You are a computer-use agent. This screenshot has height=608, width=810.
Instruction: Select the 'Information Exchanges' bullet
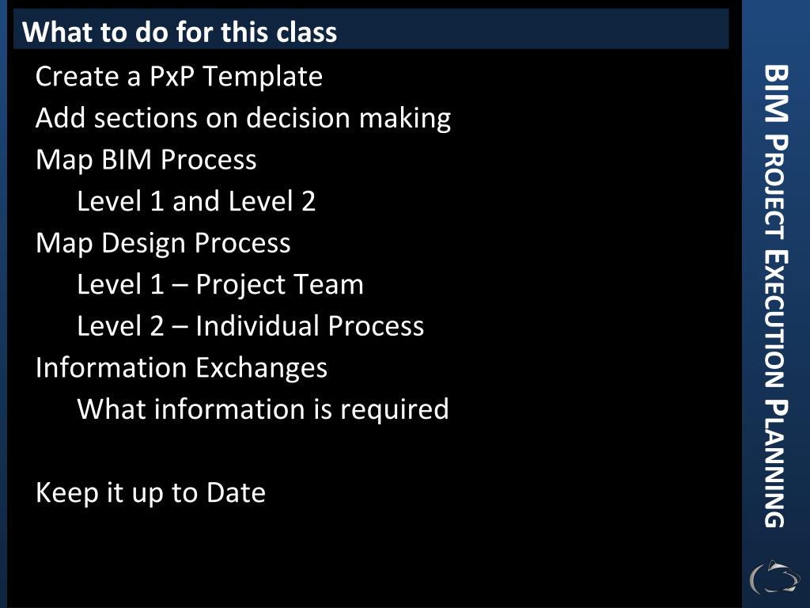tap(181, 368)
